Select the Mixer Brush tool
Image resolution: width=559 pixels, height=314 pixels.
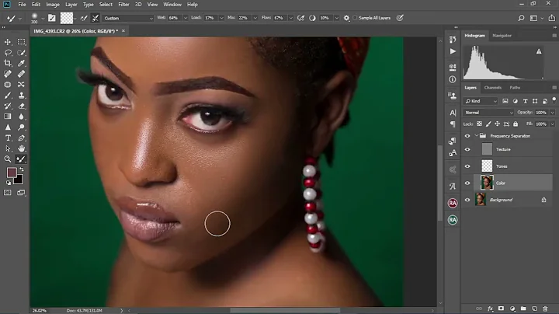point(22,159)
